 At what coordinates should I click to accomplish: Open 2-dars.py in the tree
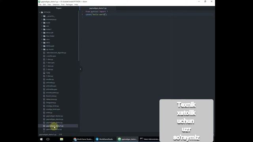(49, 69)
